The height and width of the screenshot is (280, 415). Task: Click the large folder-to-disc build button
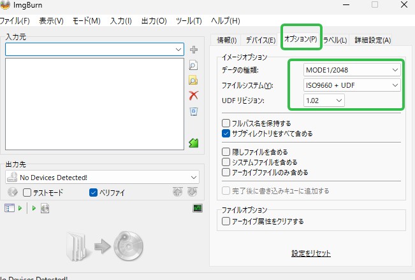pyautogui.click(x=105, y=246)
